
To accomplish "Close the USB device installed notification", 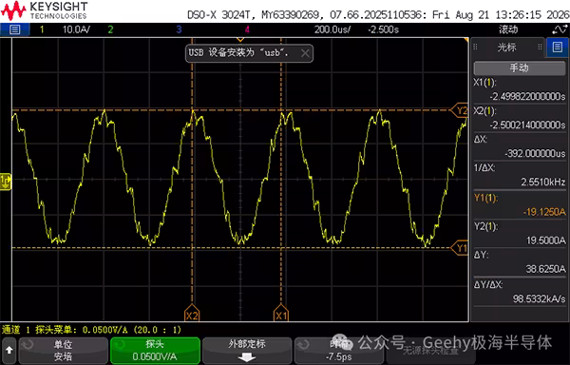I will pos(305,53).
